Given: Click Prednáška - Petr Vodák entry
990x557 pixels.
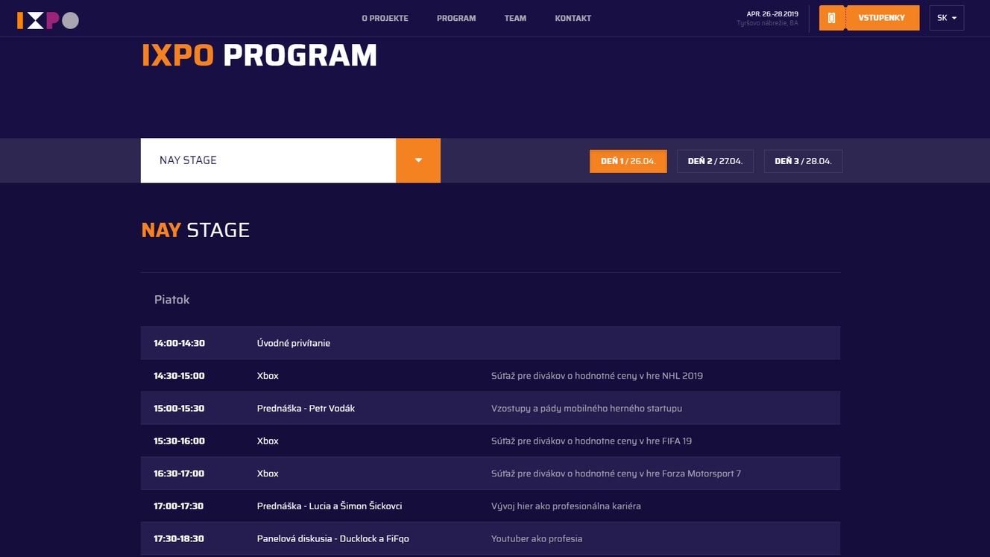Looking at the screenshot, I should tap(306, 409).
